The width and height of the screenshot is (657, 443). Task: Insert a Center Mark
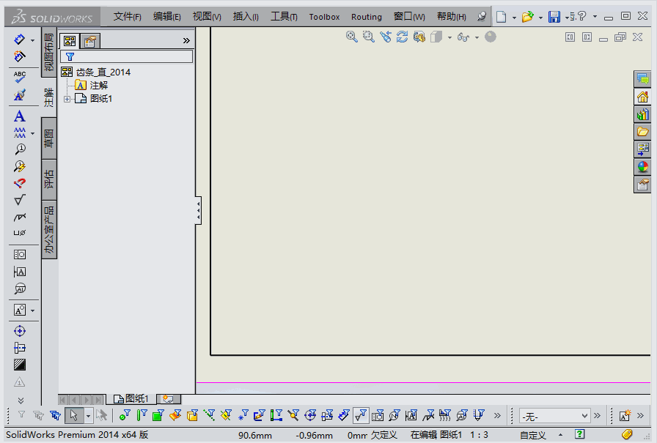coord(19,331)
